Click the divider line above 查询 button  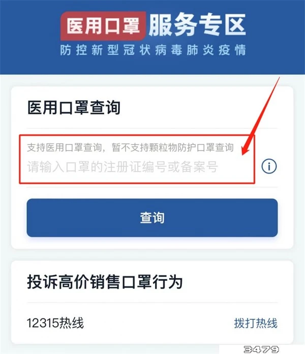pyautogui.click(x=152, y=187)
